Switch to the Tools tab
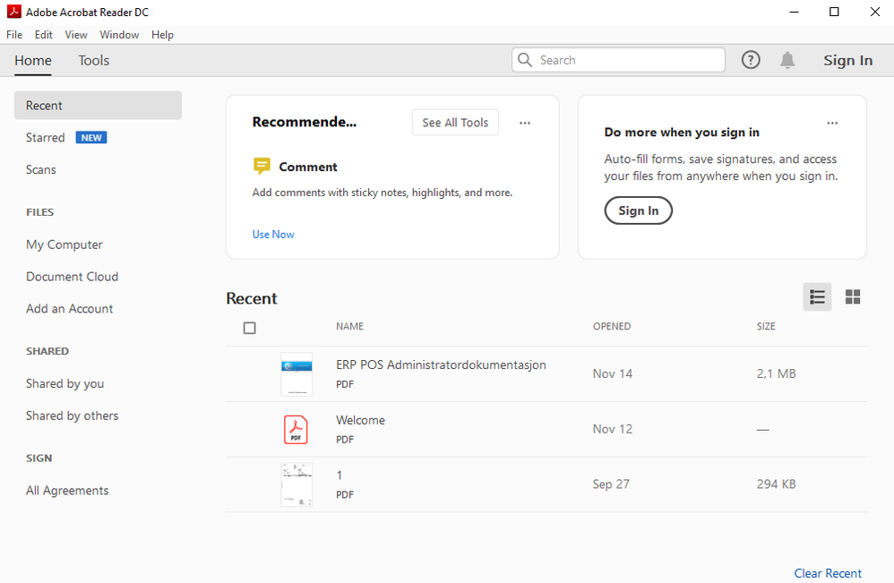 pyautogui.click(x=94, y=60)
